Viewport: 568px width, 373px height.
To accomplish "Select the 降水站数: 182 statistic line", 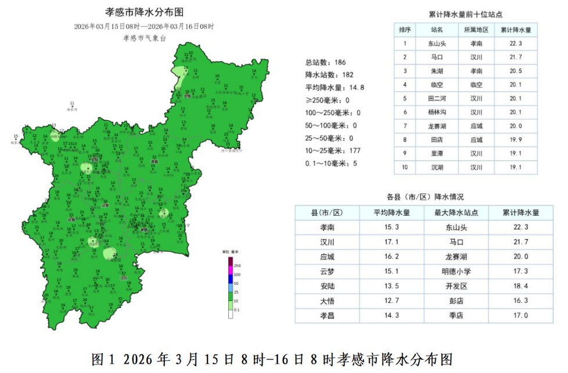I will pos(329,75).
